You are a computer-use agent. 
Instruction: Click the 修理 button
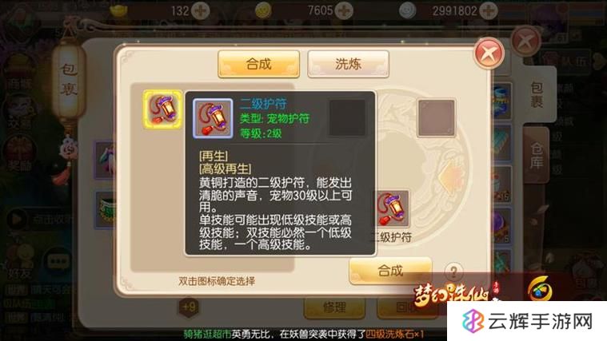coord(334,307)
